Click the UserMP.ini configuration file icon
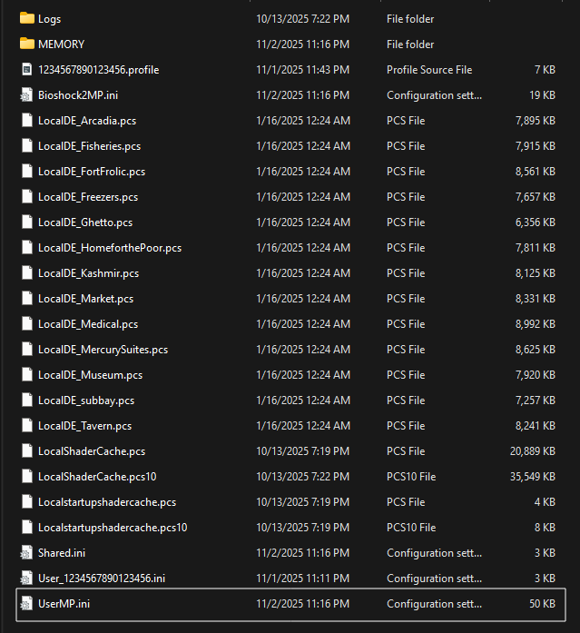Screen dimensions: 580x633 pos(26,603)
